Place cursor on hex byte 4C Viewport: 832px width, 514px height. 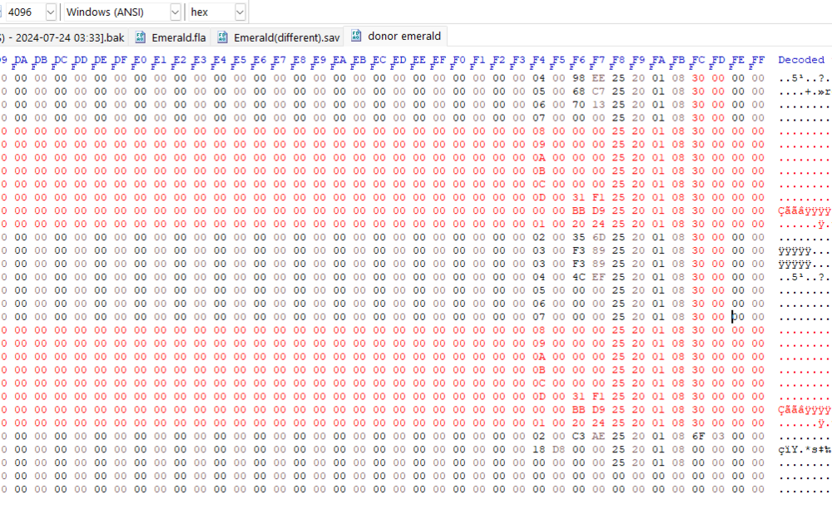pos(578,277)
